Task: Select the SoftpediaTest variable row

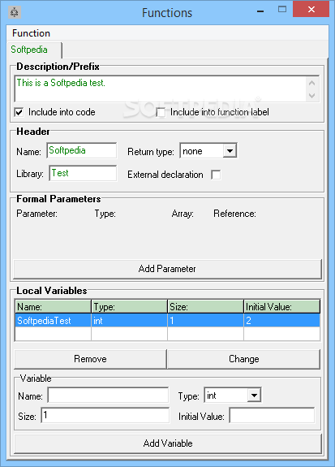Action: pyautogui.click(x=167, y=321)
